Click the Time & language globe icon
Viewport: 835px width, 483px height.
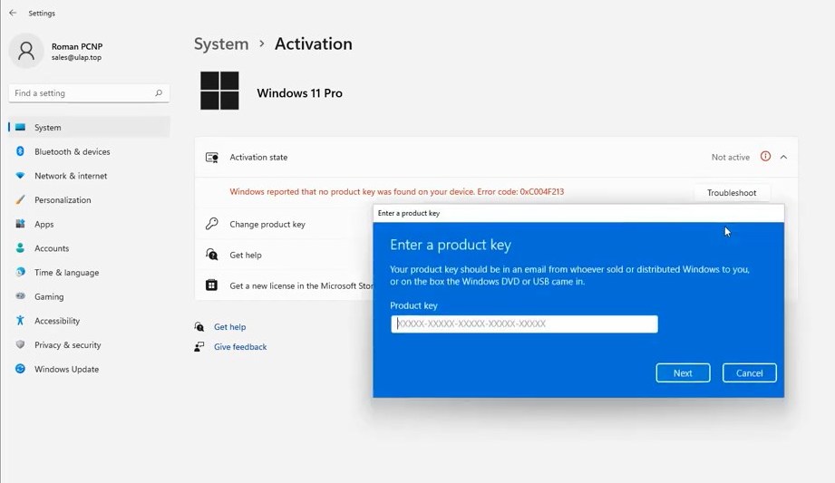[20, 272]
